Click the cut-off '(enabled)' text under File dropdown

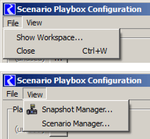(30, 60)
